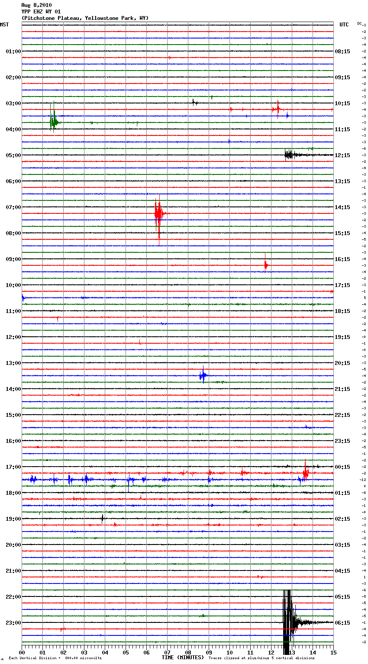Screen dimensions: 368x664
Task: Click the UTC column header
Action: click(344, 25)
